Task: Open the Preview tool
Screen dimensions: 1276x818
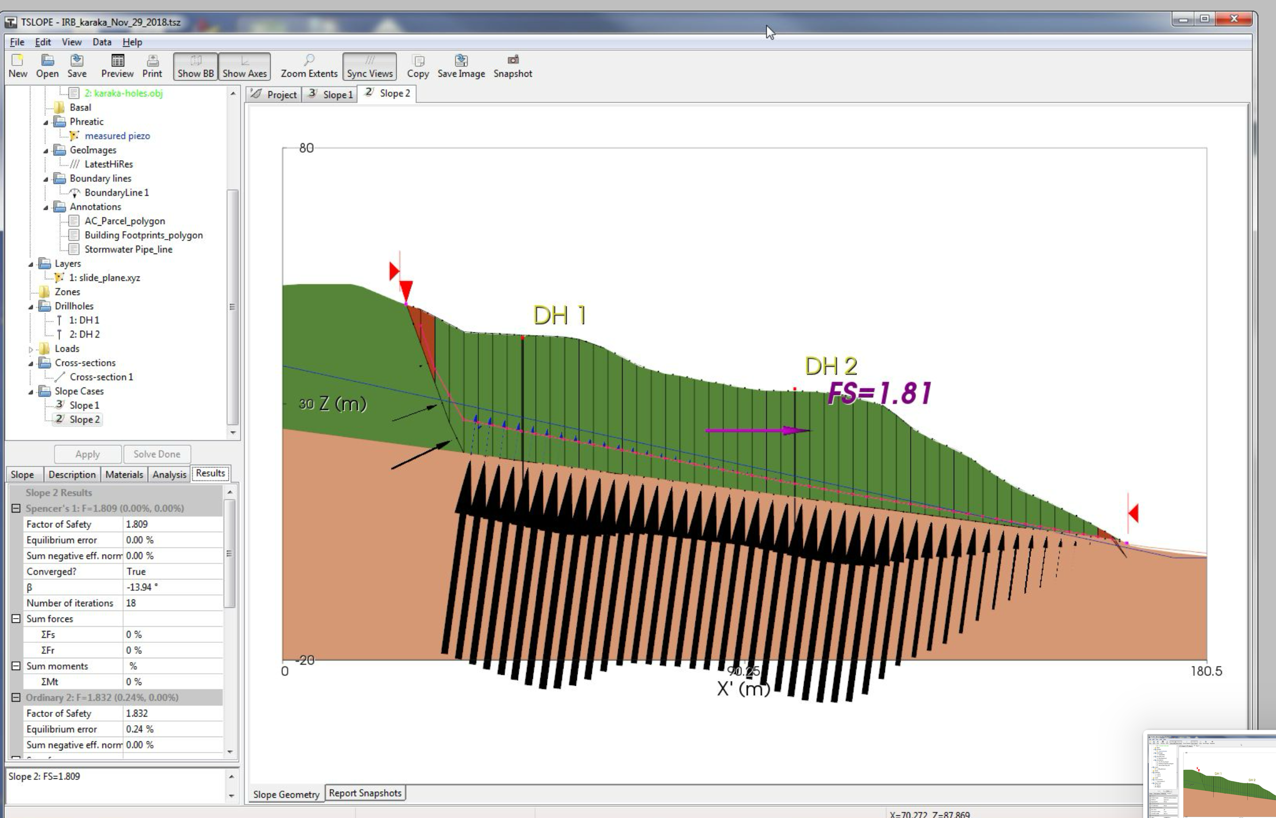Action: pyautogui.click(x=117, y=64)
